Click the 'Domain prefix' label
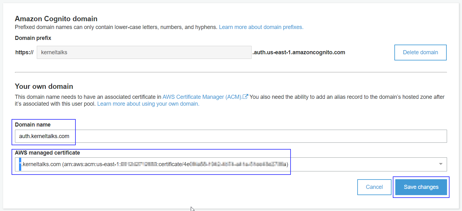 (33, 38)
